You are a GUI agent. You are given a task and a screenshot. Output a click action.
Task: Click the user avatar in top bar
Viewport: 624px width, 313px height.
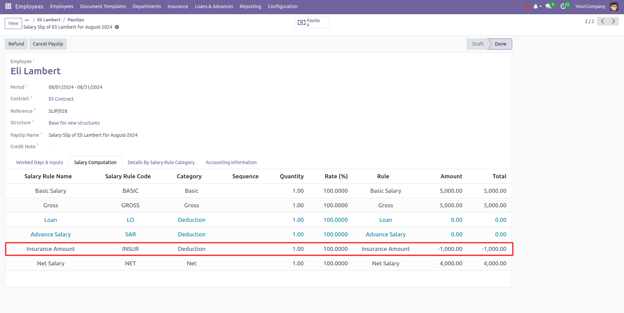[614, 6]
